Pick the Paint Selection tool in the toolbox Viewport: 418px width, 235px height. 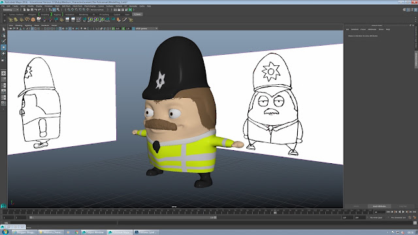[x=3, y=41]
